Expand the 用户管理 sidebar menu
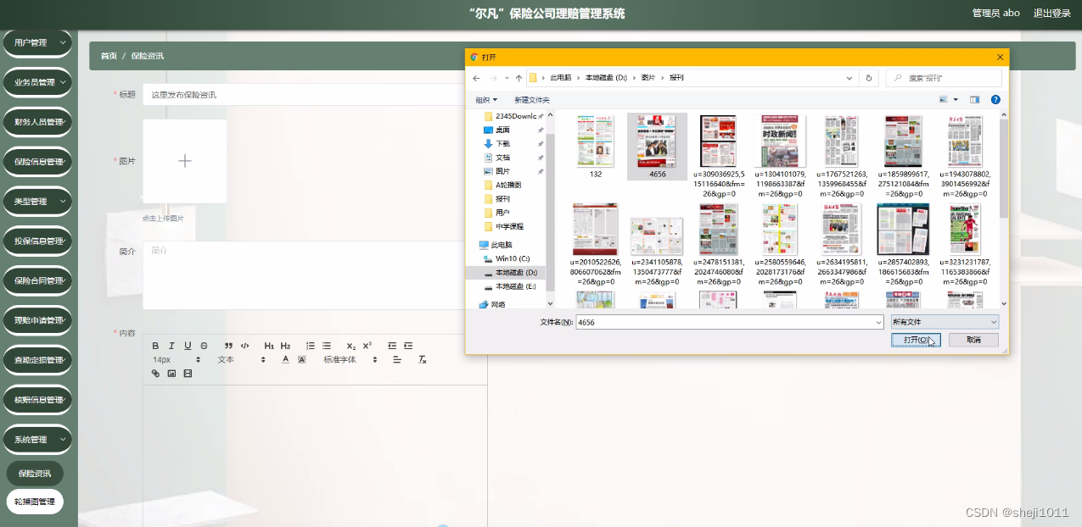 [37, 42]
